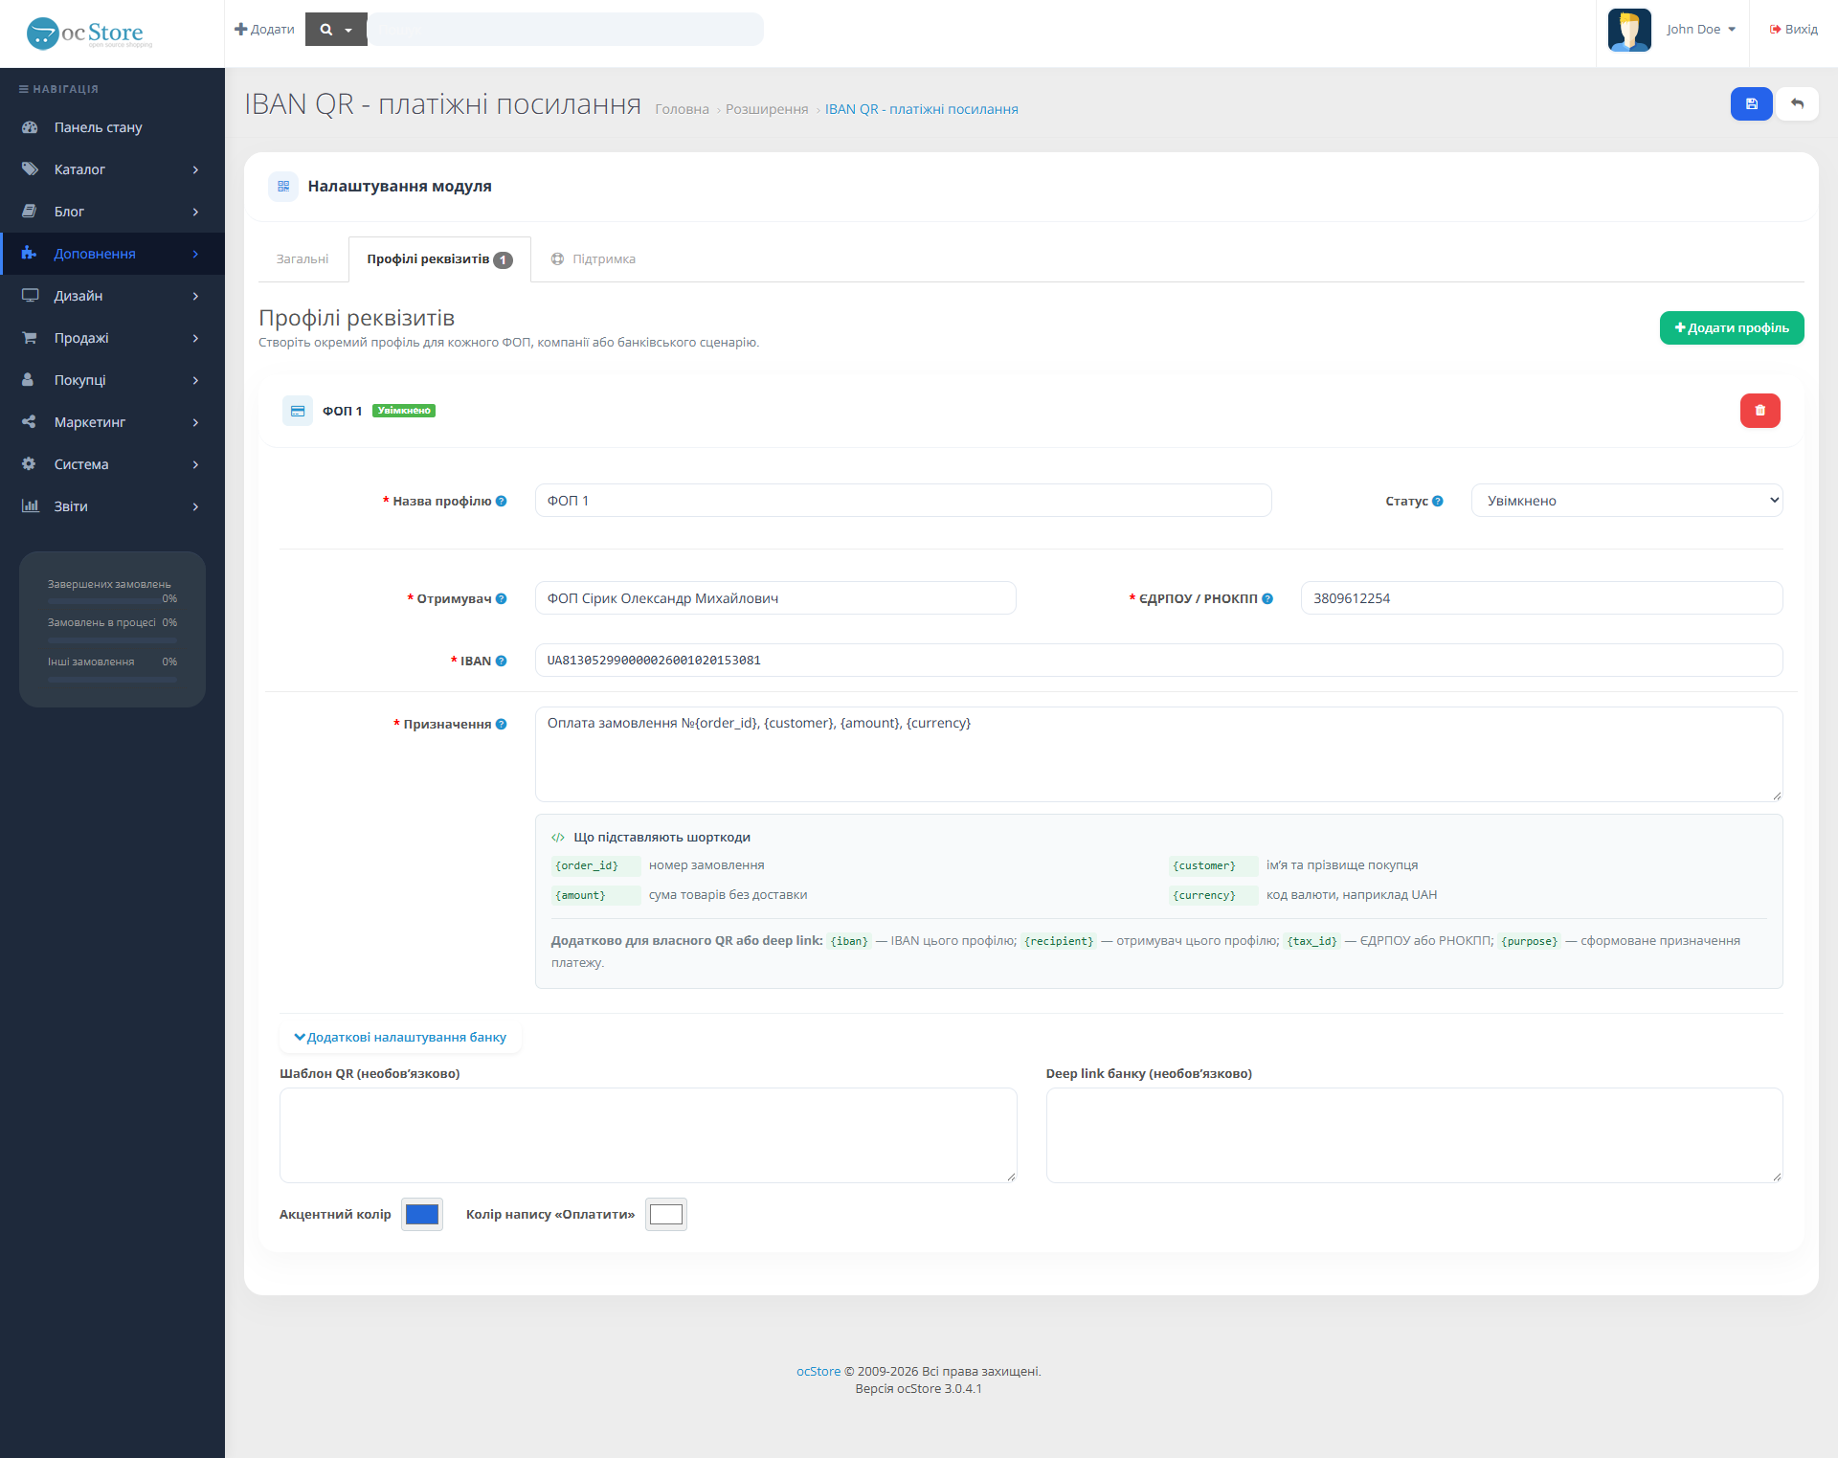Open the Підтримка tab
The height and width of the screenshot is (1458, 1838).
coord(594,259)
